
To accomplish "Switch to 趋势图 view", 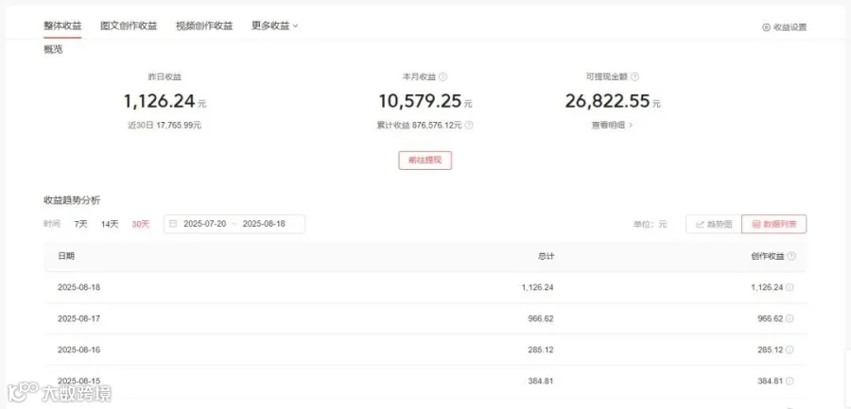I will click(x=714, y=224).
